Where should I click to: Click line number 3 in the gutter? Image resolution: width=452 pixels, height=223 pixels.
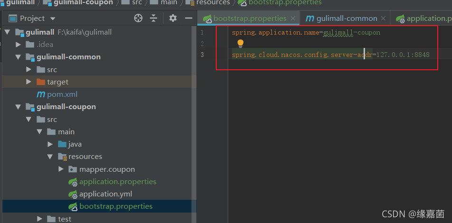point(202,55)
